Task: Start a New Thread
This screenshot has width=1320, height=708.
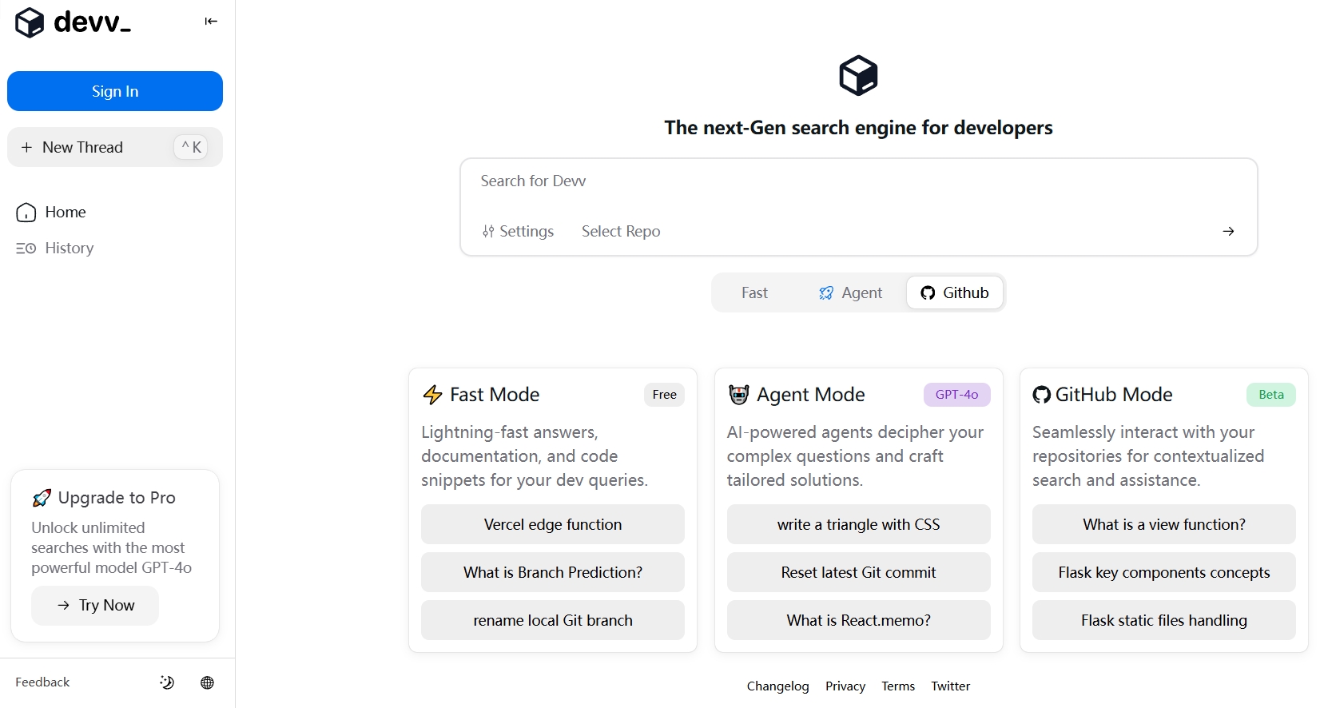Action: [115, 147]
